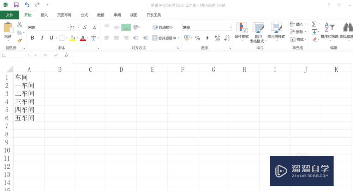Image resolution: width=353 pixels, height=191 pixels.
Task: Click the insert function fx button
Action: point(66,55)
